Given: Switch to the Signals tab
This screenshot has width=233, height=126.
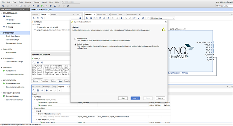Looking at the screenshot, I should [x=53, y=14].
